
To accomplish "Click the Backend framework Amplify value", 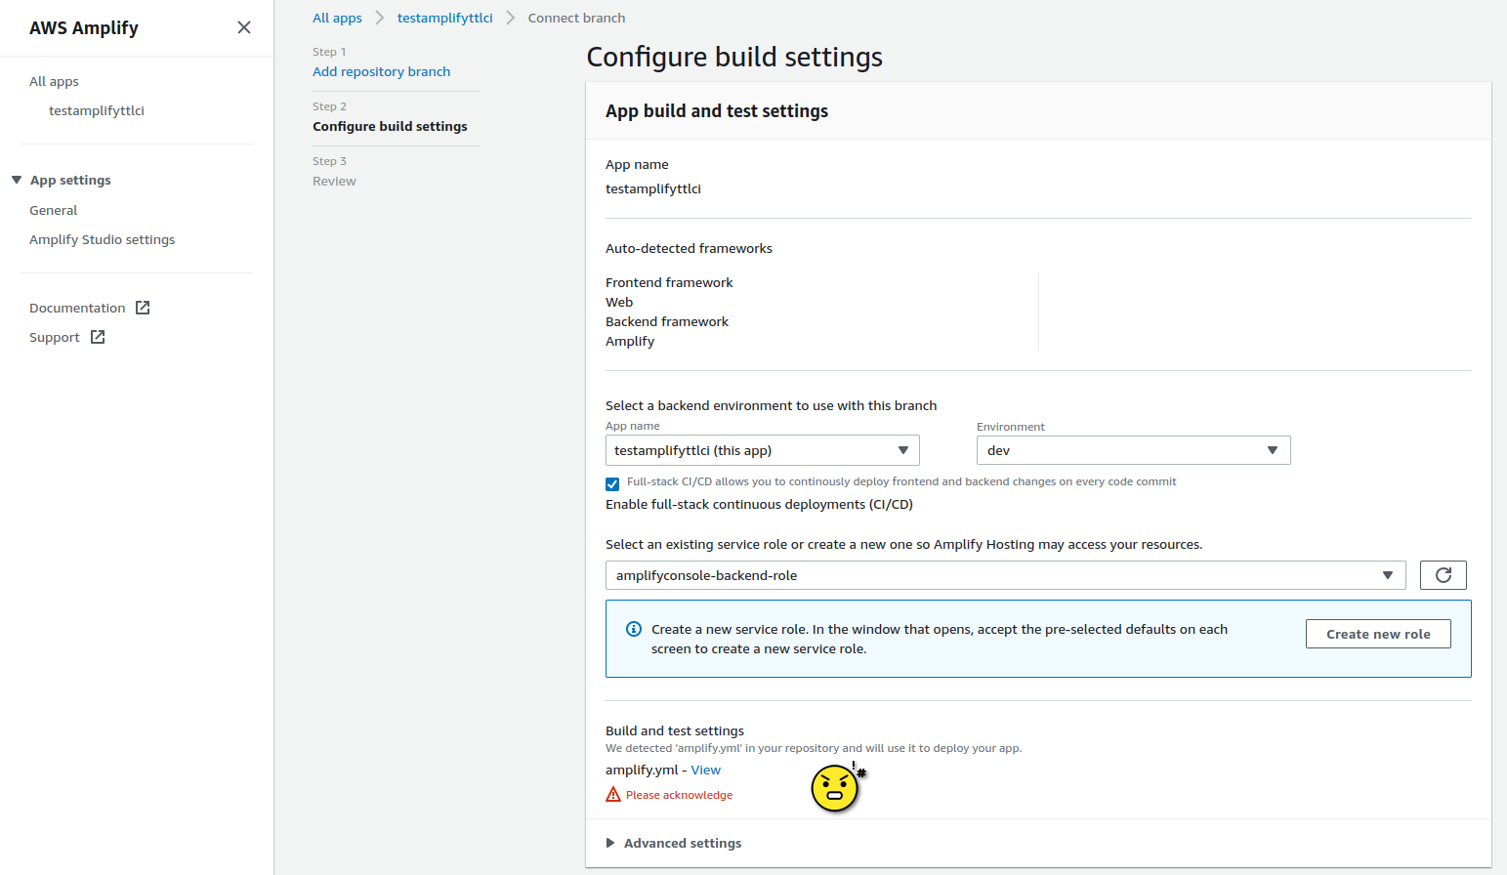I will pos(630,341).
